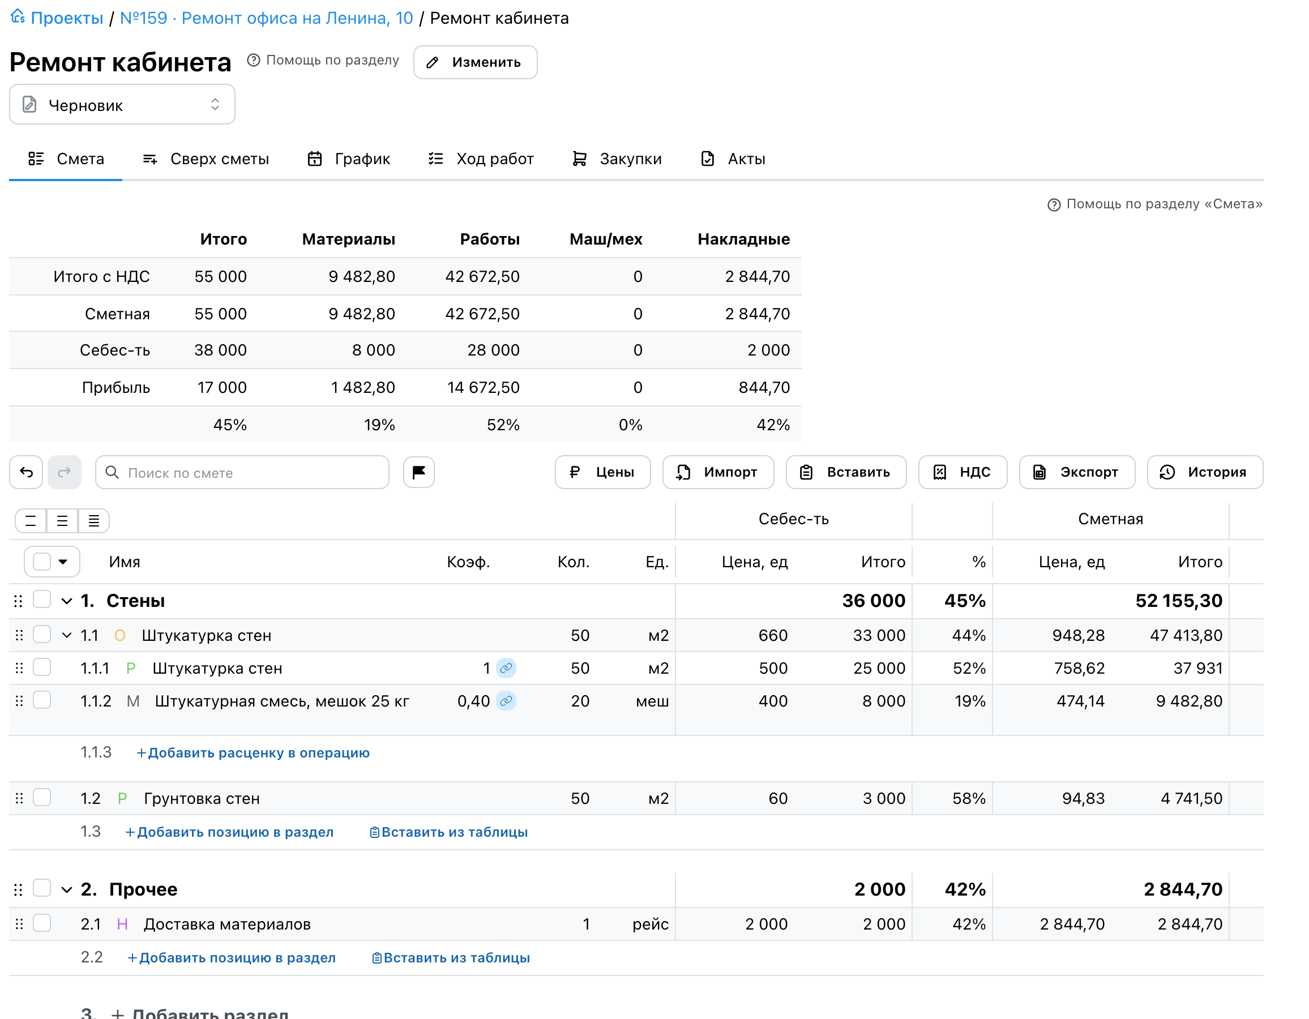
Task: Select the compact row density icon
Action: [31, 520]
